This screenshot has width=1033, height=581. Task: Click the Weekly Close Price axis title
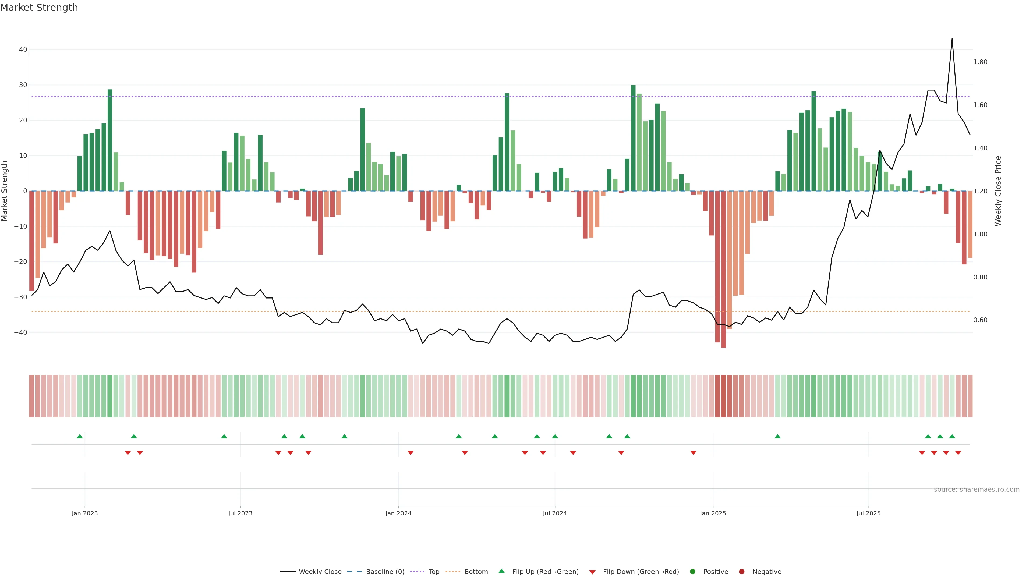coord(998,191)
